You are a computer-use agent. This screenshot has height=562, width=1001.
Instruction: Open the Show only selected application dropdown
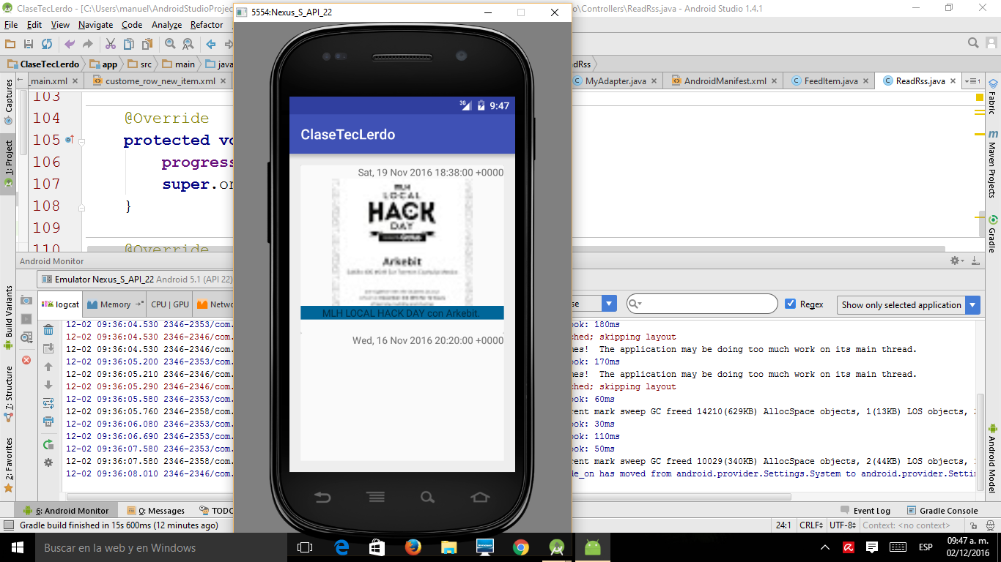908,305
